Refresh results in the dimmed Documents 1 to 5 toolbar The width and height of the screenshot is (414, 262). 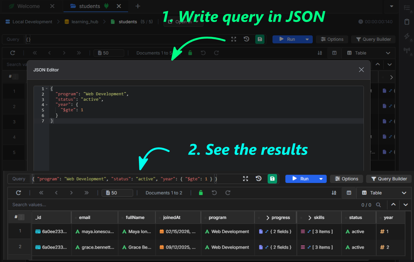pyautogui.click(x=13, y=53)
